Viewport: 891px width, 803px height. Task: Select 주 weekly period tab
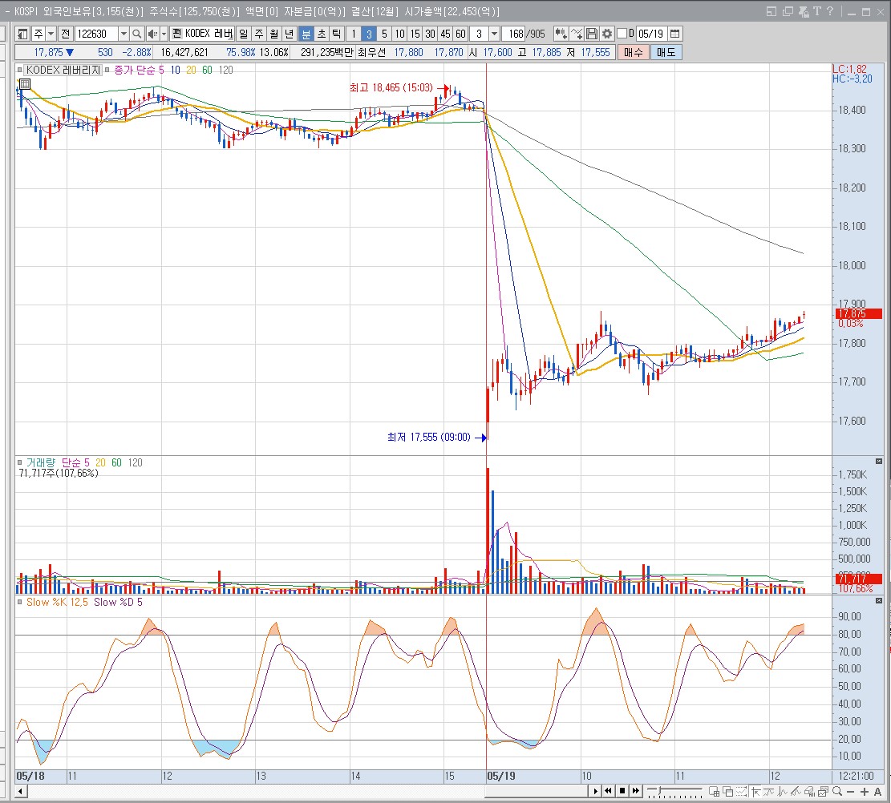point(259,34)
